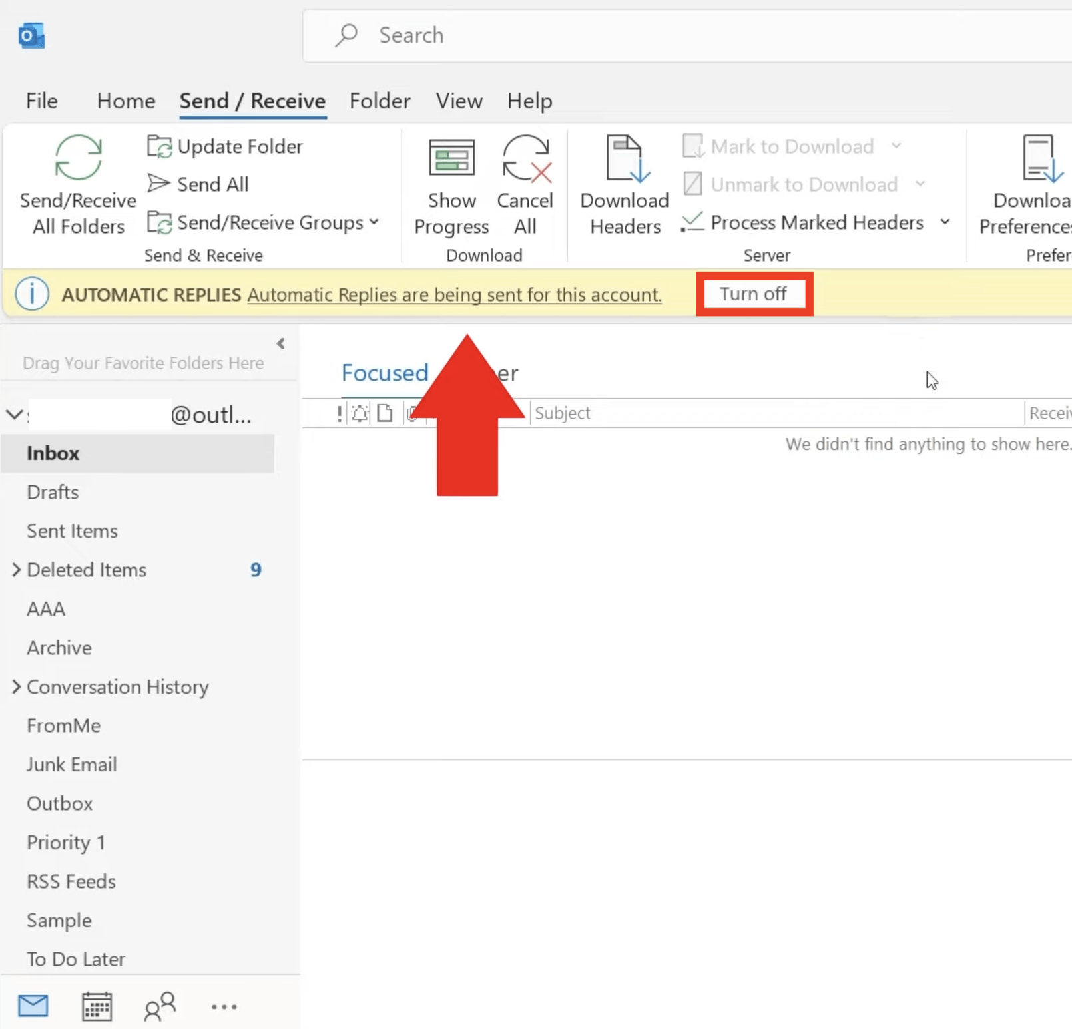
Task: Switch to Mail view icon
Action: tap(33, 1006)
